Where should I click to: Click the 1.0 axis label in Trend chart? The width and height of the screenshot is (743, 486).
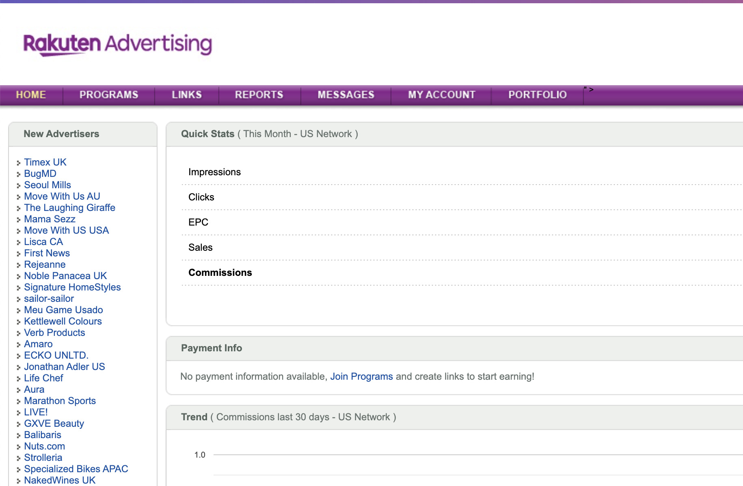point(200,455)
